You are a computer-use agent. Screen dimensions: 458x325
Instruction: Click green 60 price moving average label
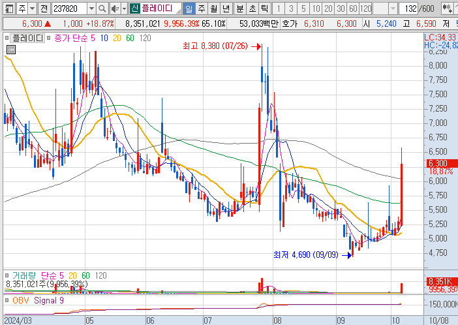pos(130,38)
